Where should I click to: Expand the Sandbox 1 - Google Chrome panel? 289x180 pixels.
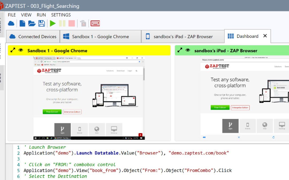click(13, 50)
